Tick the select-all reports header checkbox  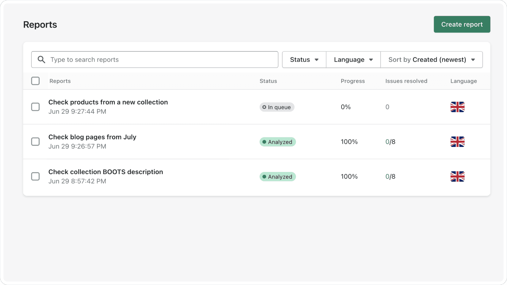pyautogui.click(x=35, y=81)
